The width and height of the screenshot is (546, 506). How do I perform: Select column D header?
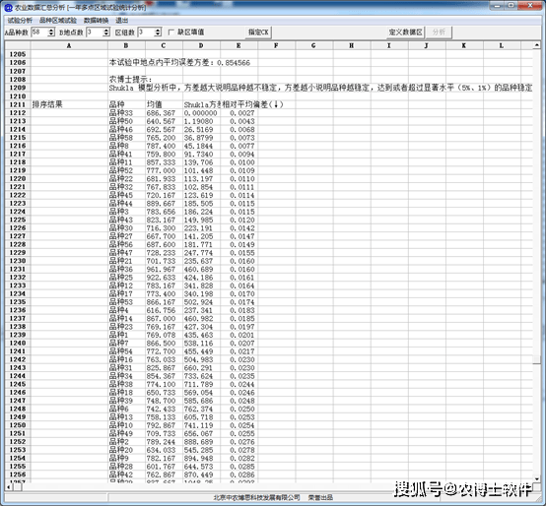pos(201,45)
